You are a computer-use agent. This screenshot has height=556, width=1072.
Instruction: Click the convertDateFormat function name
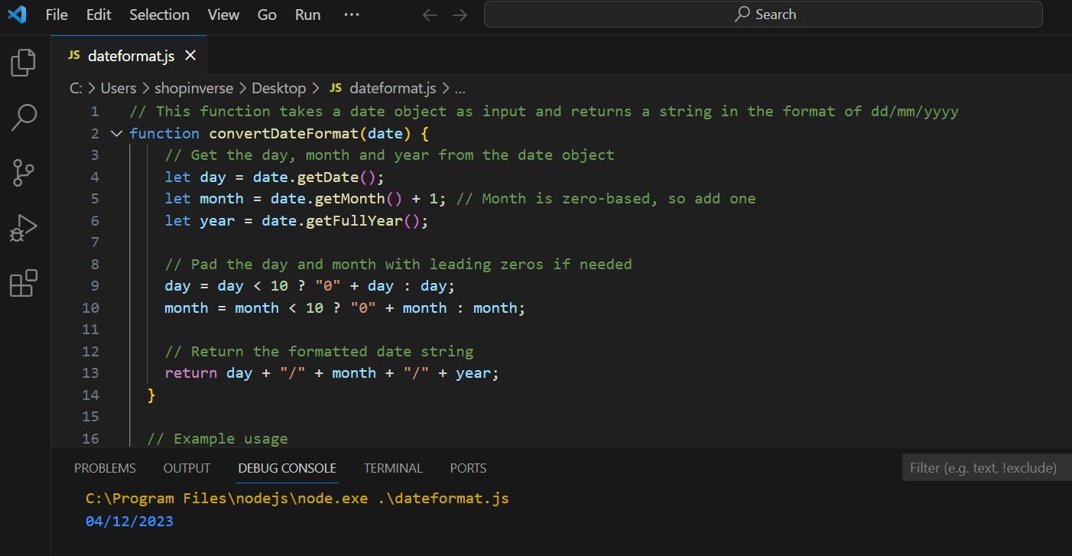pyautogui.click(x=284, y=133)
